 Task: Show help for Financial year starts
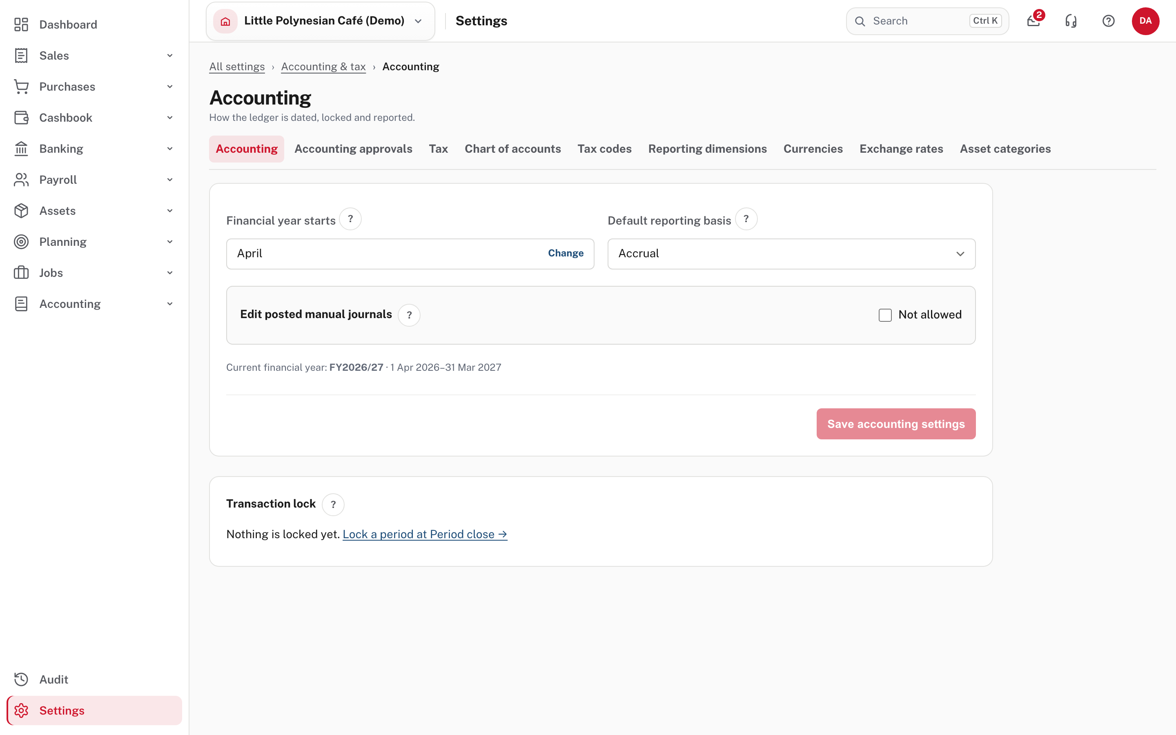tap(350, 219)
